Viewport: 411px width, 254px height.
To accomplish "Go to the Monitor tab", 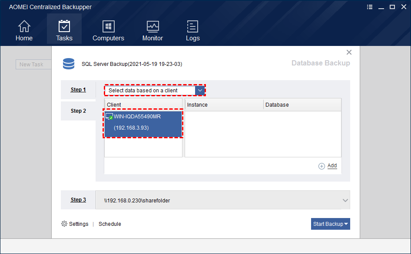I will pos(152,31).
